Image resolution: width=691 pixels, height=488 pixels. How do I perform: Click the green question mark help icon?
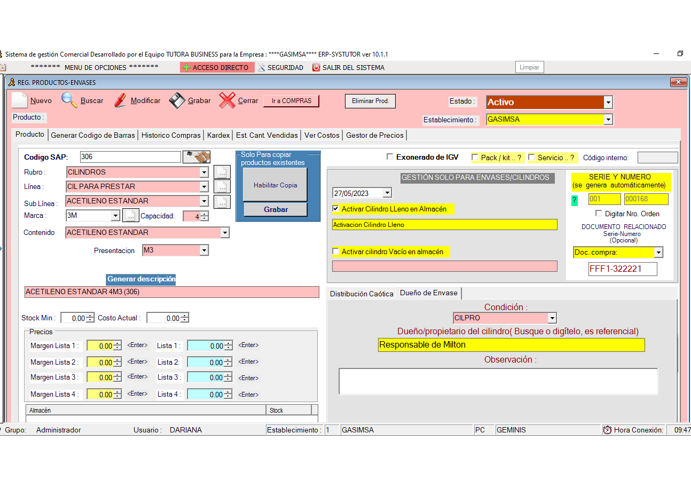pos(575,200)
